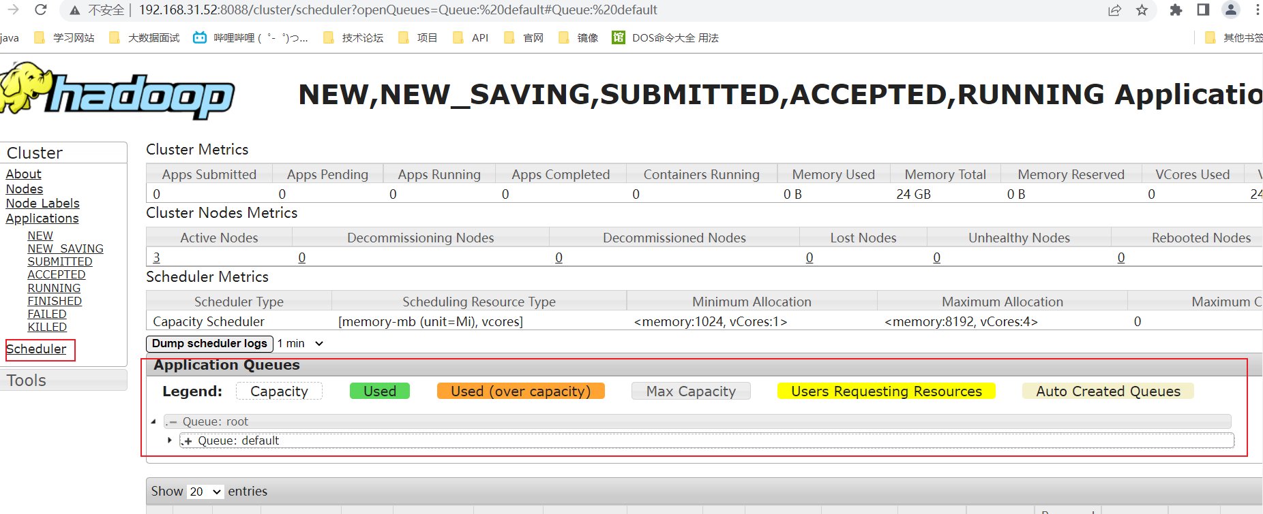1263x514 pixels.
Task: Share this page using the share icon
Action: pos(1115,10)
